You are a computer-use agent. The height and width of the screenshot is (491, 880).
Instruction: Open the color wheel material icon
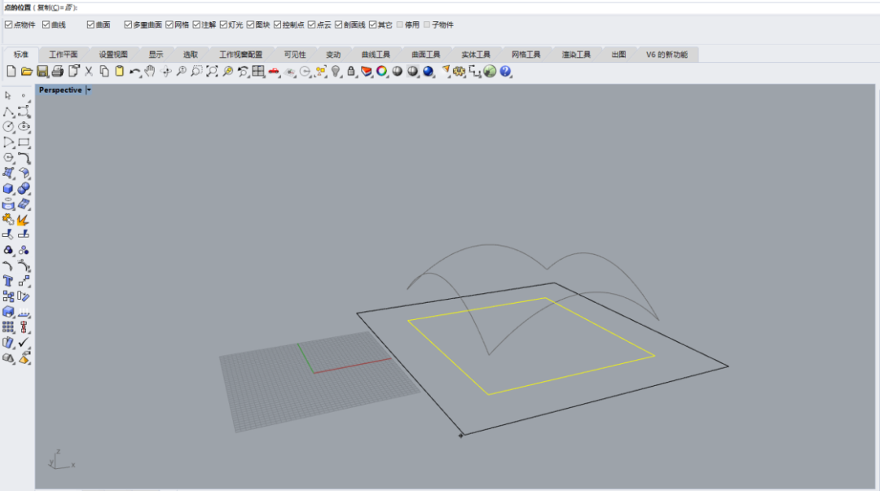point(381,72)
